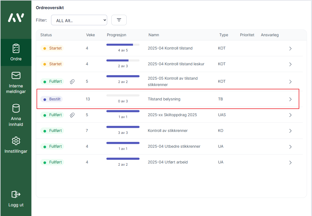Click progress bar showing 4 av 5

(123, 45)
